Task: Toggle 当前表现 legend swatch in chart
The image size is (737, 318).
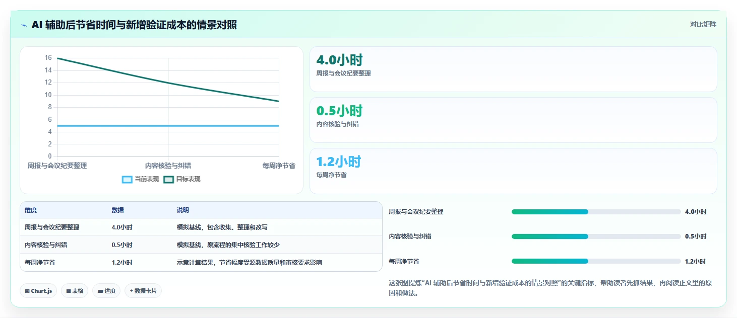Action: tap(128, 179)
